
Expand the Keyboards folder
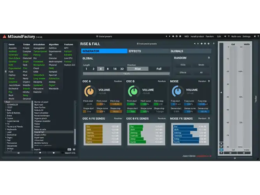point(6,129)
